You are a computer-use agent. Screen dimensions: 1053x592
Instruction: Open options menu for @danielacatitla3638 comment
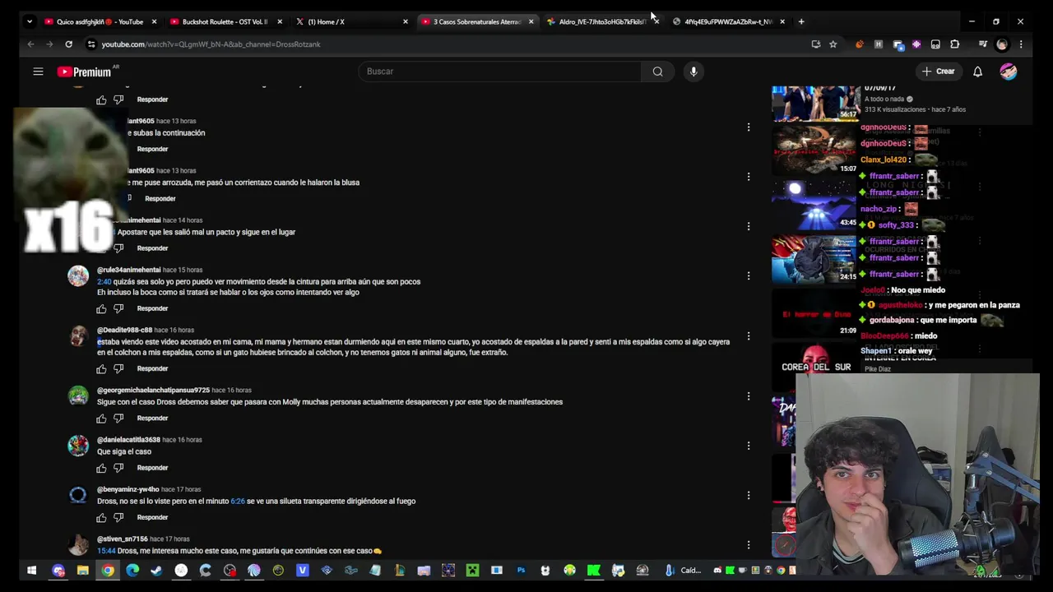tap(749, 446)
